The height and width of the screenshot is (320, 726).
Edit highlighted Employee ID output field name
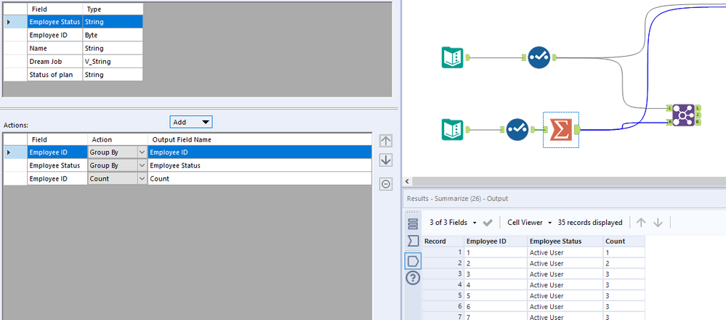click(259, 152)
